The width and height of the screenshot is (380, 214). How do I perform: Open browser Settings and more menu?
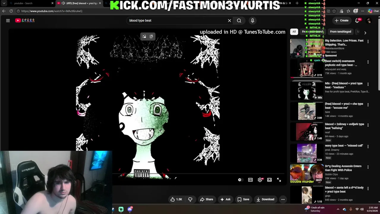click(x=362, y=11)
